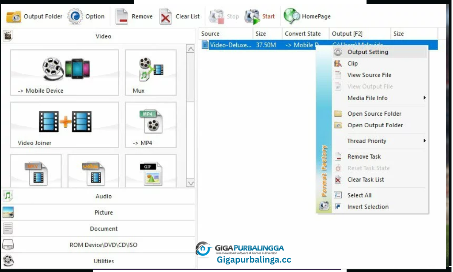Click the Size header next to Source
The height and width of the screenshot is (272, 453).
[268, 34]
